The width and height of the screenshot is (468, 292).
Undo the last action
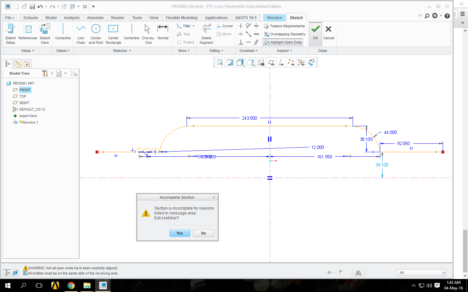coord(40,6)
